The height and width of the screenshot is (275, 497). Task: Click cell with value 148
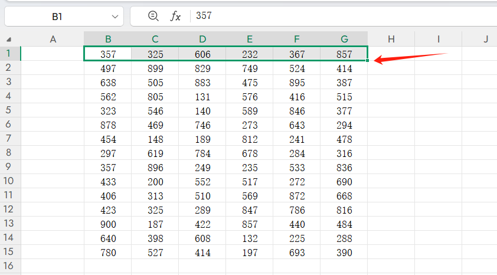click(155, 139)
